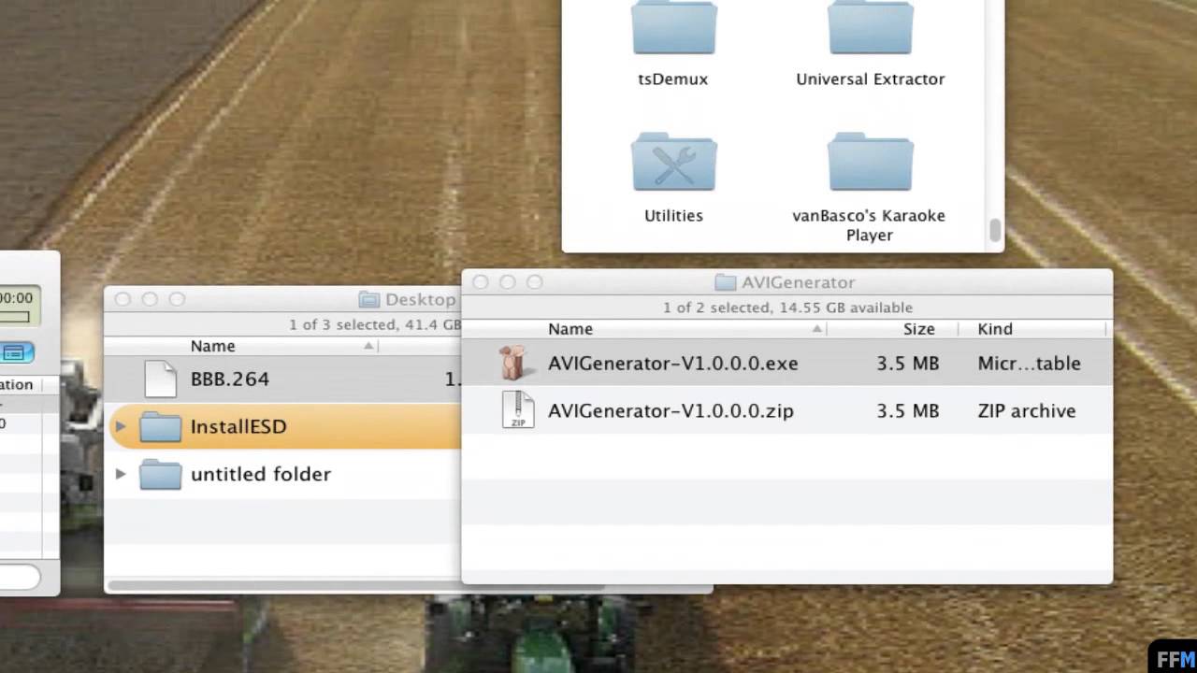Click the Desktop window title text

[x=421, y=300]
